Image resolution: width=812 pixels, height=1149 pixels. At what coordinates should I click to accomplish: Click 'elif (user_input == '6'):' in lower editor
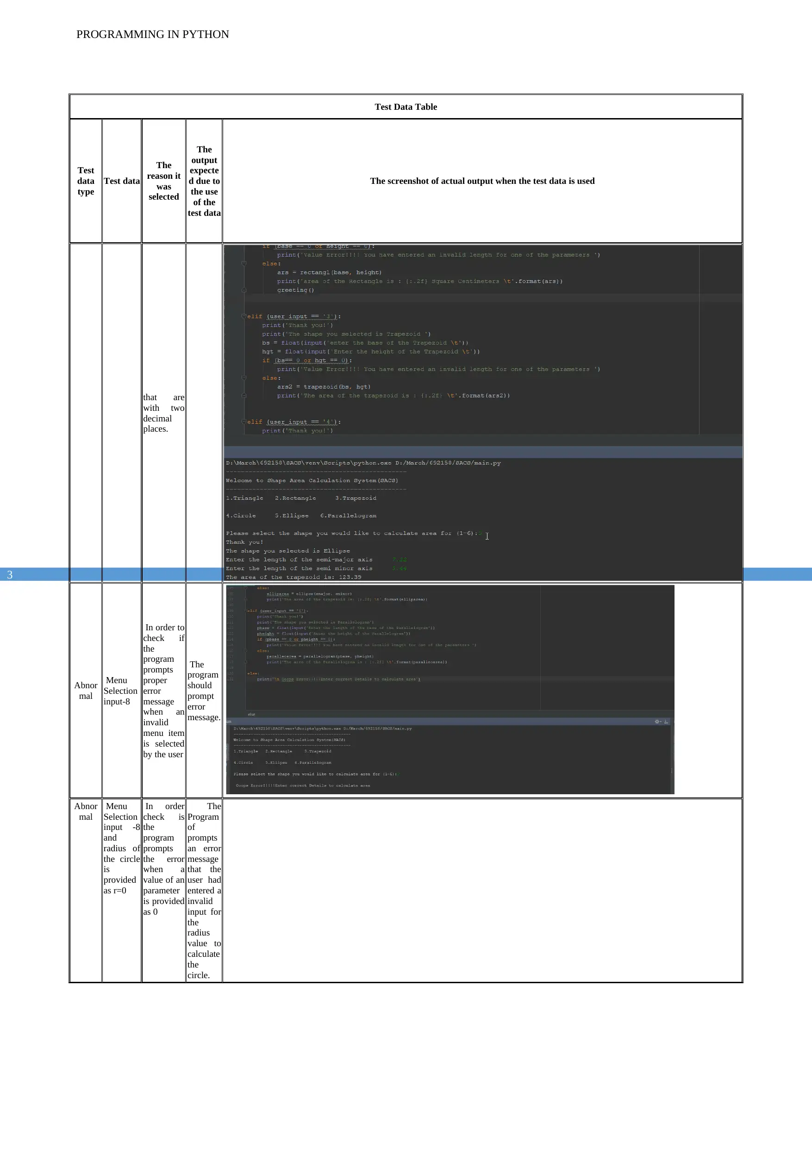pyautogui.click(x=277, y=610)
